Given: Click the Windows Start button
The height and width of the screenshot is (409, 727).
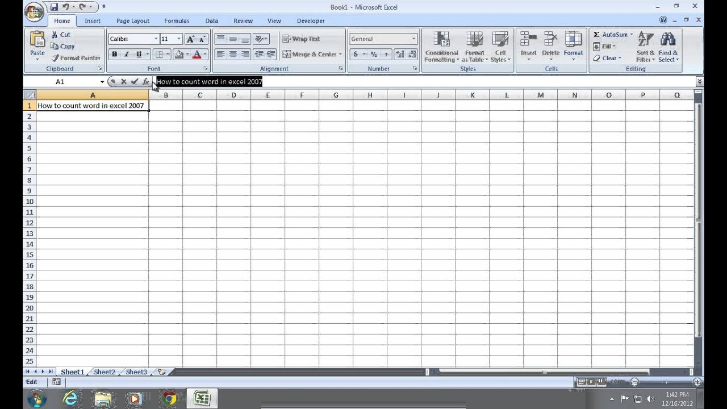Looking at the screenshot, I should (37, 399).
